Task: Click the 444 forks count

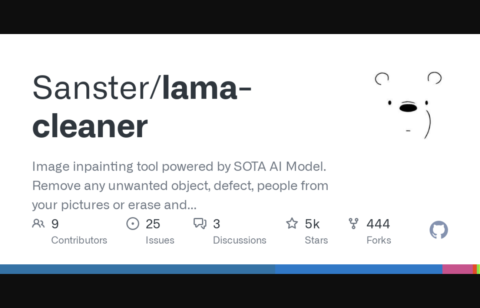Action: tap(378, 224)
